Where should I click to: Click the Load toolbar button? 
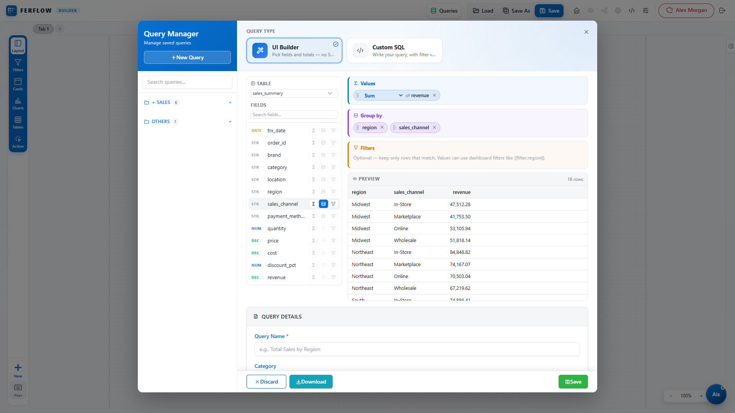pyautogui.click(x=483, y=11)
